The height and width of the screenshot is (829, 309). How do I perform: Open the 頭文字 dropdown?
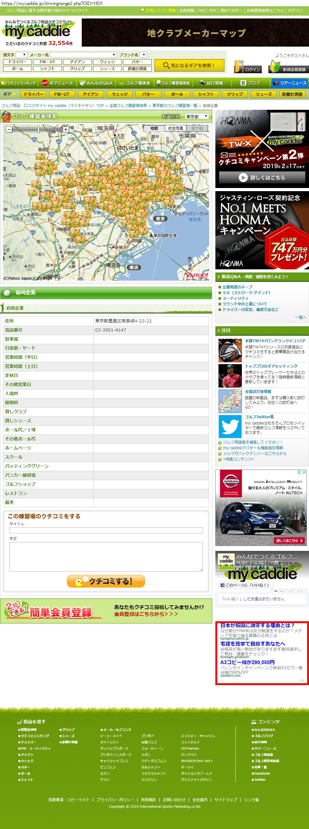point(22,55)
